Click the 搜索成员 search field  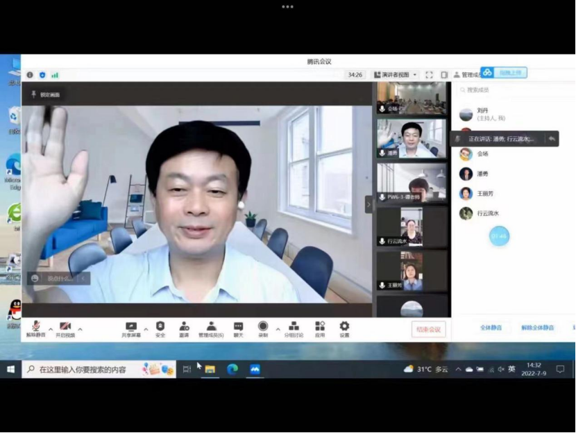(514, 90)
